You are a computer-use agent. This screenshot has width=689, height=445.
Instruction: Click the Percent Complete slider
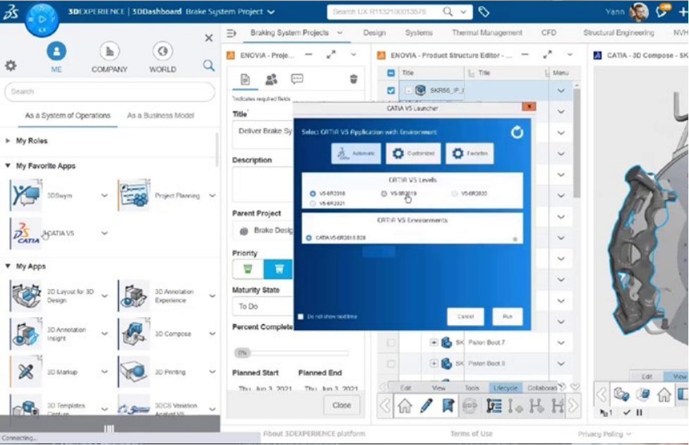291,352
